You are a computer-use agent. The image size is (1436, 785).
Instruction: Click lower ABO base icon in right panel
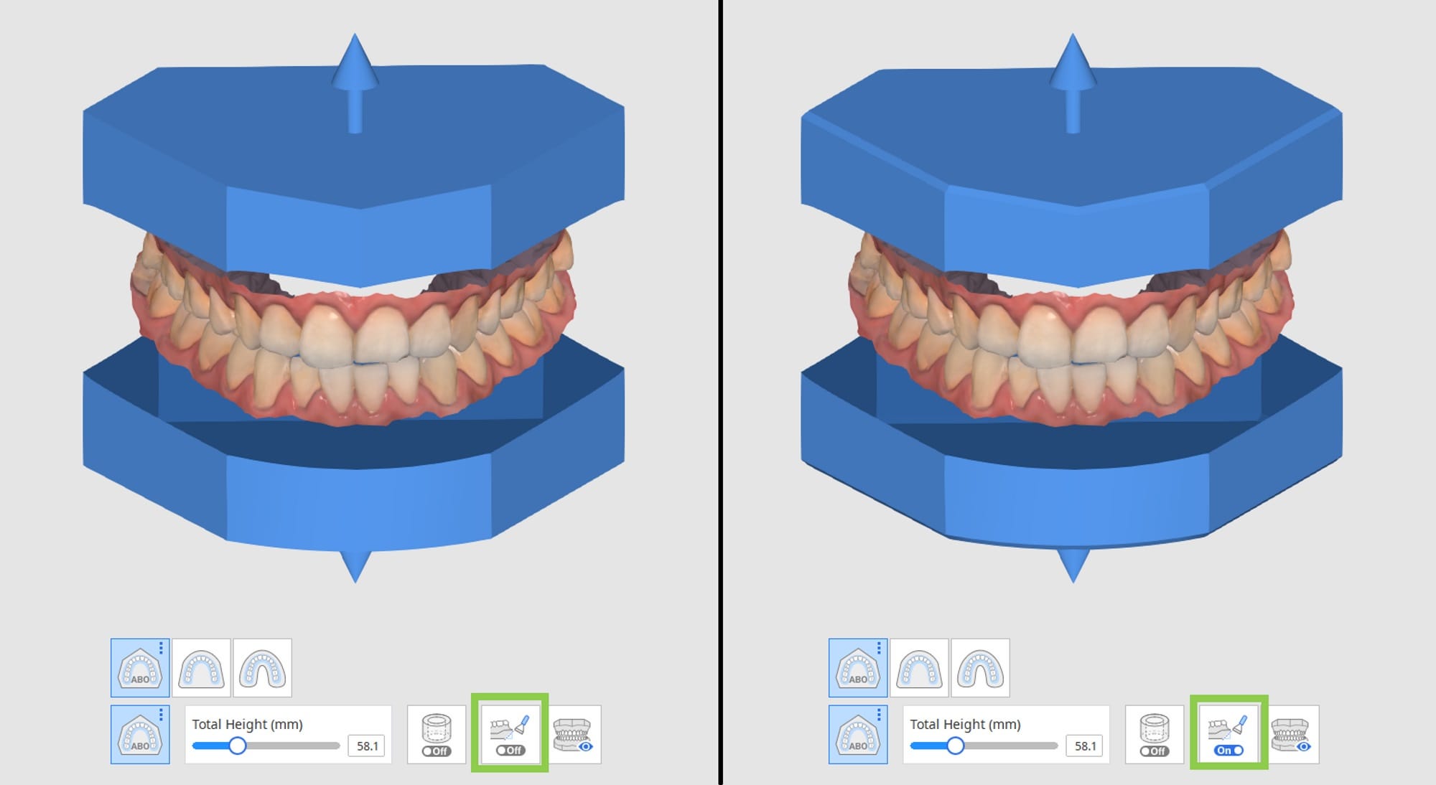click(x=858, y=734)
